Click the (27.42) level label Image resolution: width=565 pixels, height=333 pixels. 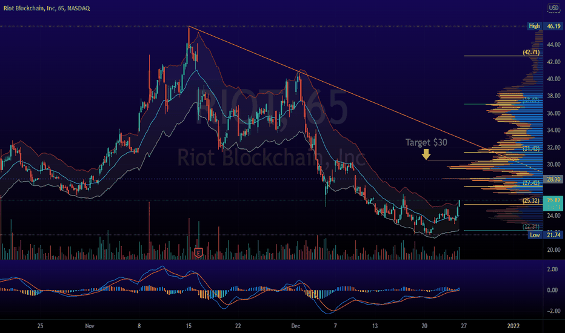click(532, 183)
